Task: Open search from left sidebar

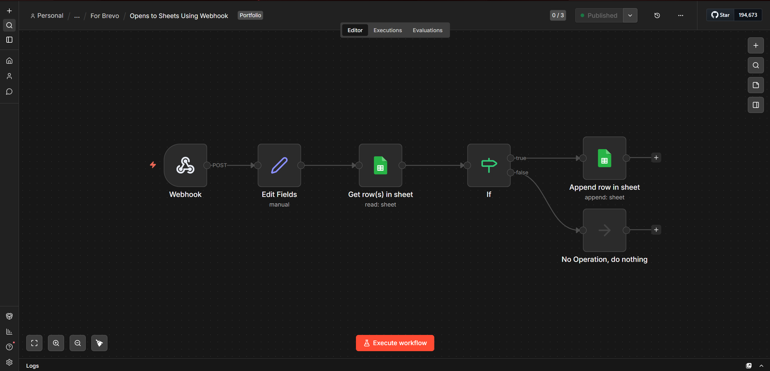Action: (x=9, y=25)
